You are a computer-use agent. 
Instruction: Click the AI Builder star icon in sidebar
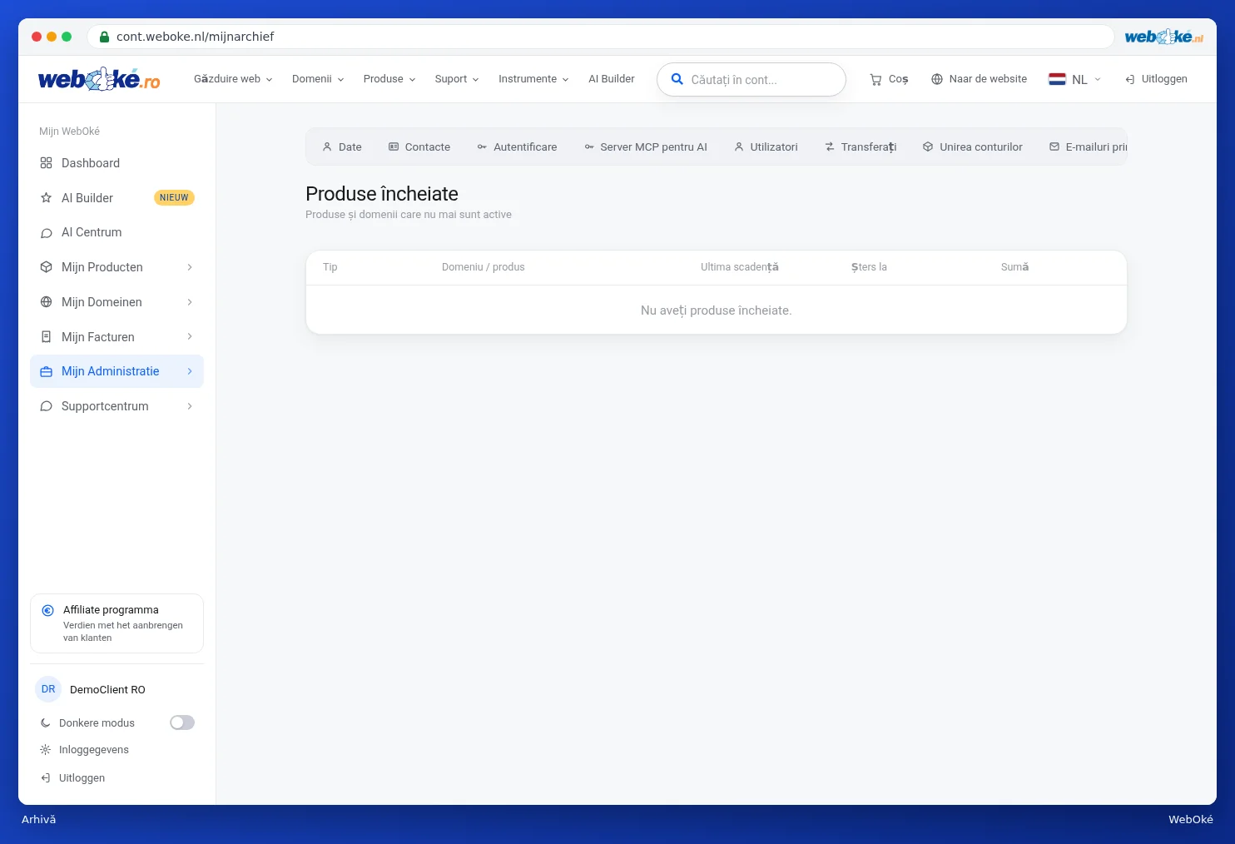coord(47,198)
